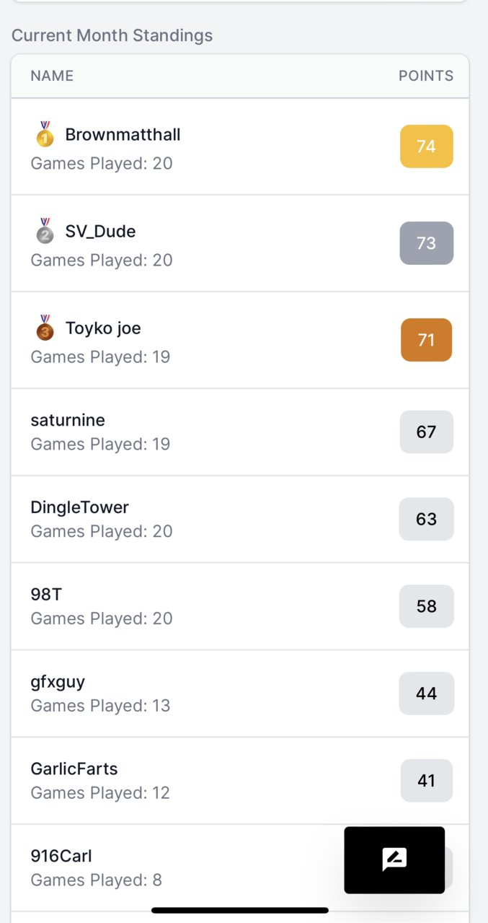488x923 pixels.
Task: Select the GarlicFarts player name
Action: click(74, 769)
